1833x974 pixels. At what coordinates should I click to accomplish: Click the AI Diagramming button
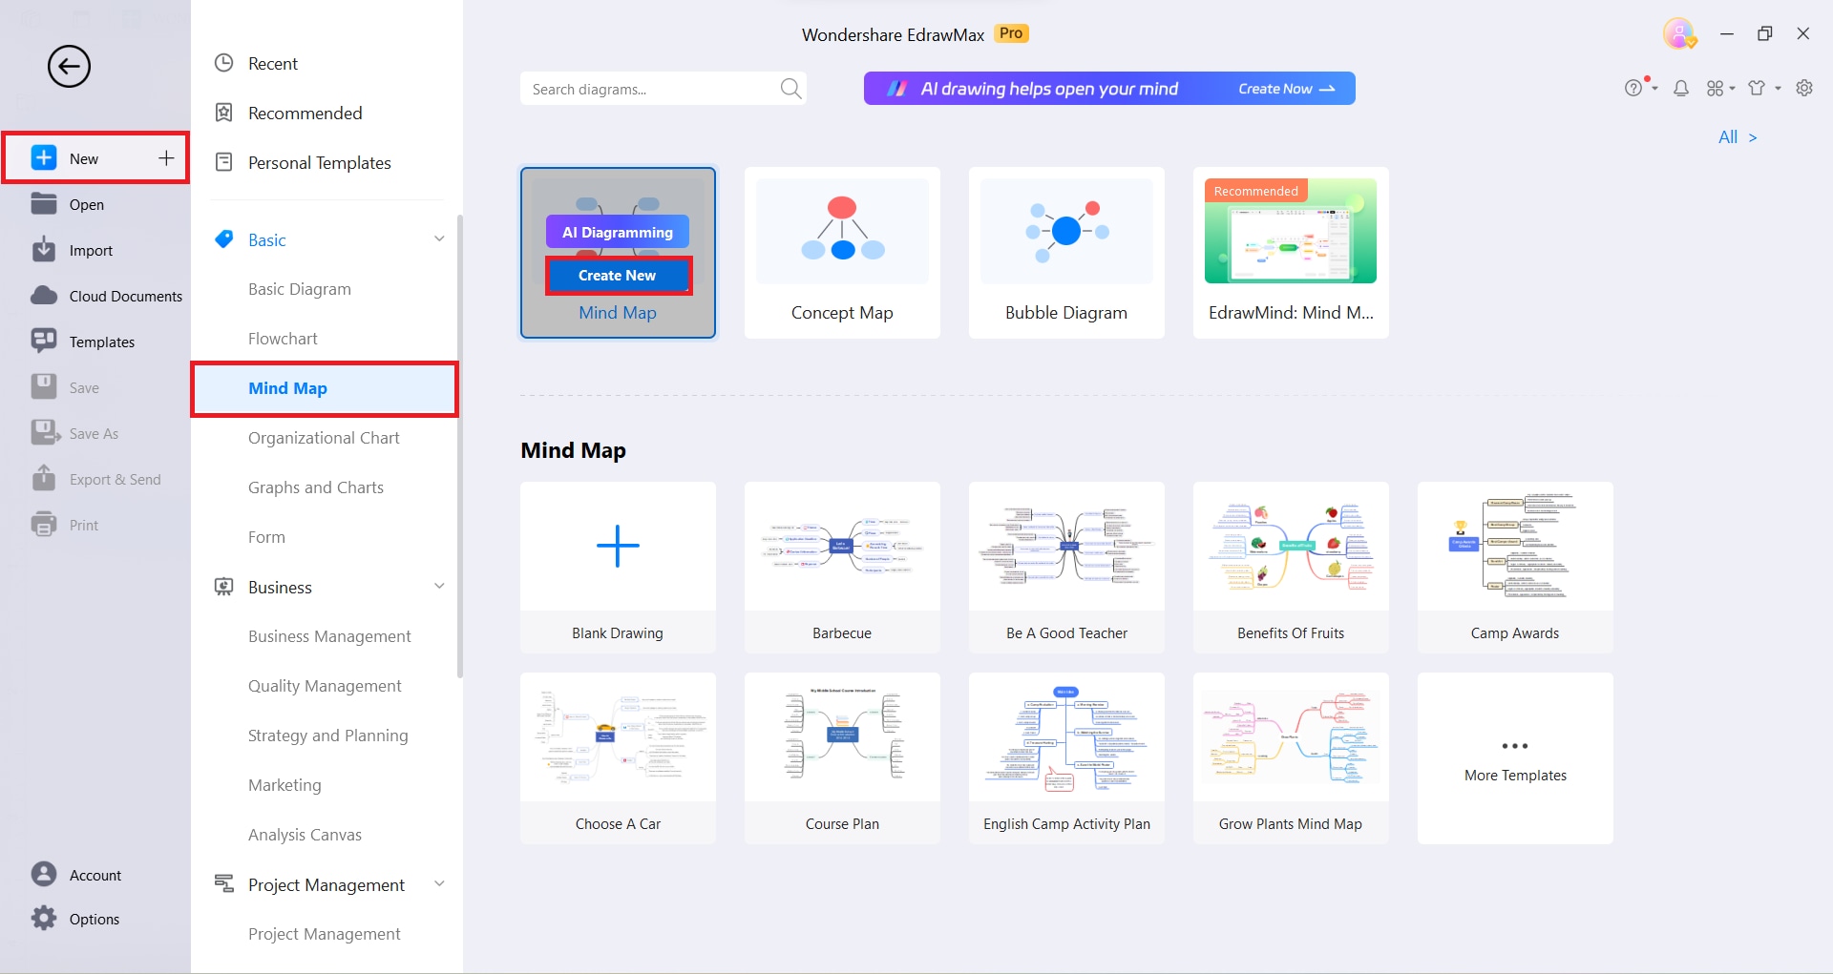(618, 232)
